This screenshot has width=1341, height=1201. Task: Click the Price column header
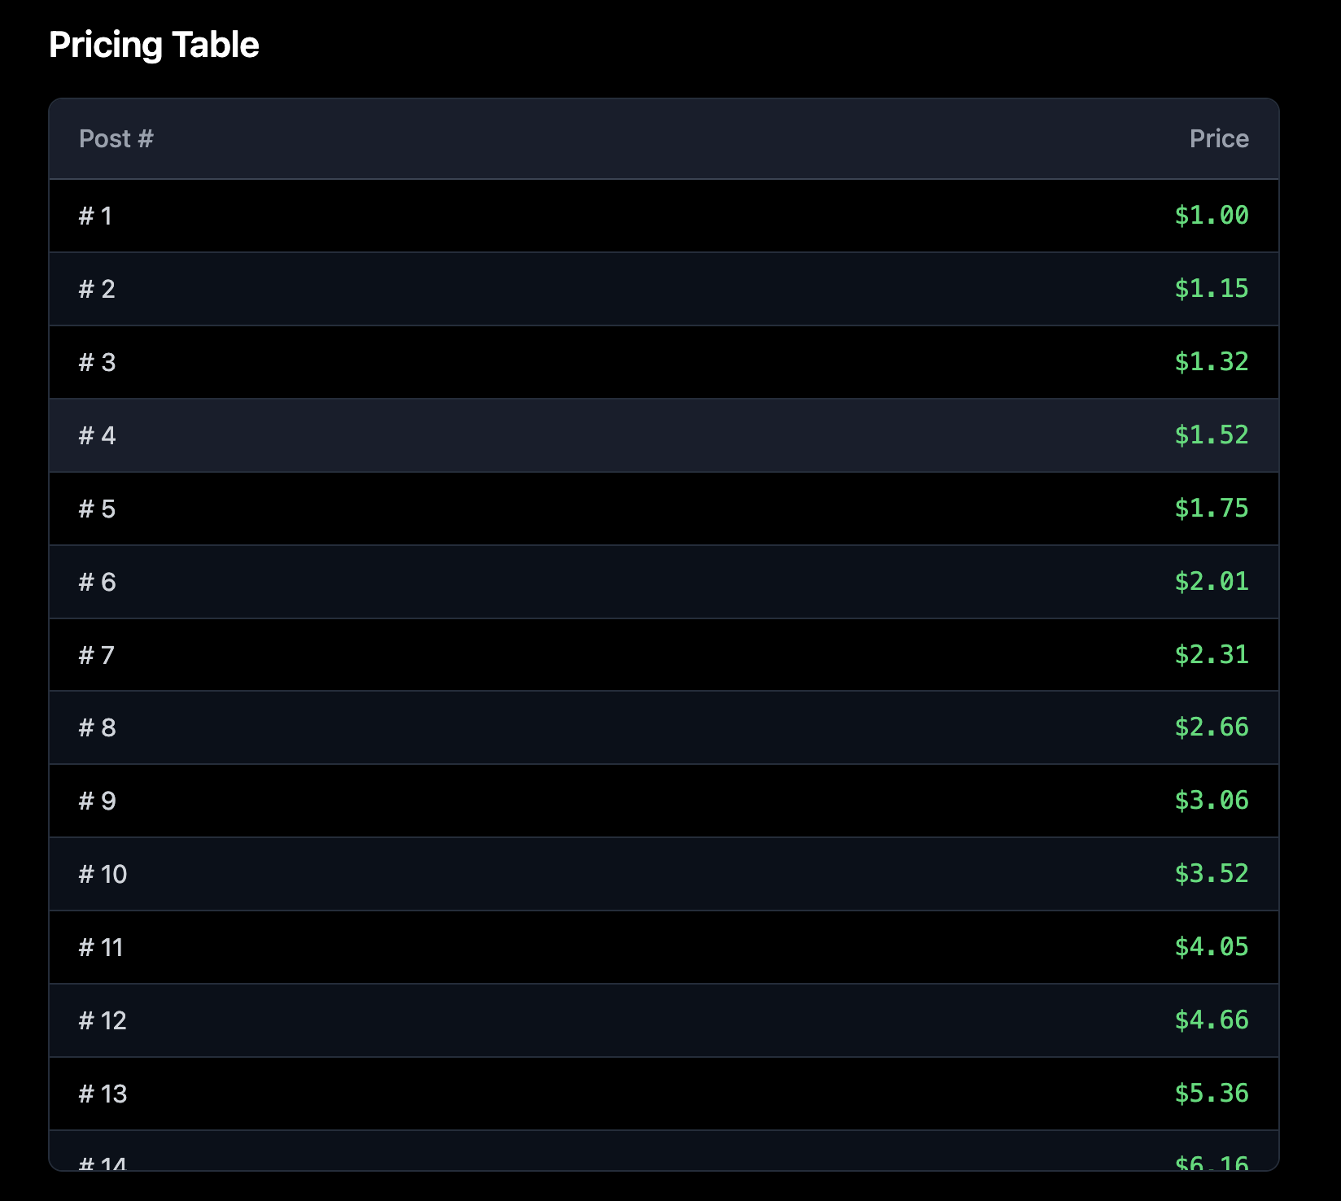[x=1219, y=138]
